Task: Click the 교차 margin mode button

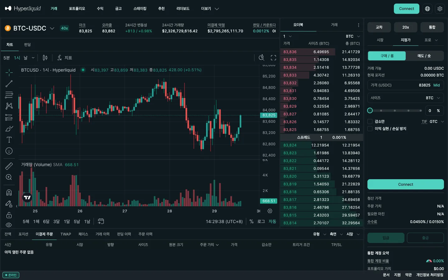Action: pos(379,27)
